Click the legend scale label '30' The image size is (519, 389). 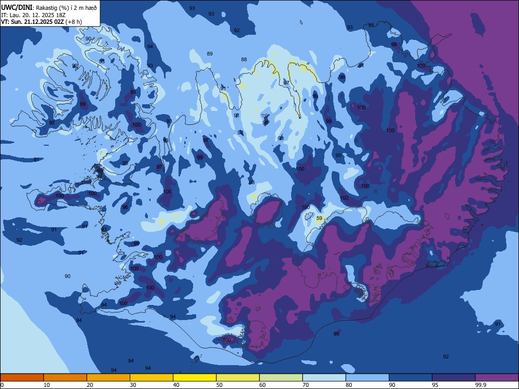pyautogui.click(x=133, y=385)
